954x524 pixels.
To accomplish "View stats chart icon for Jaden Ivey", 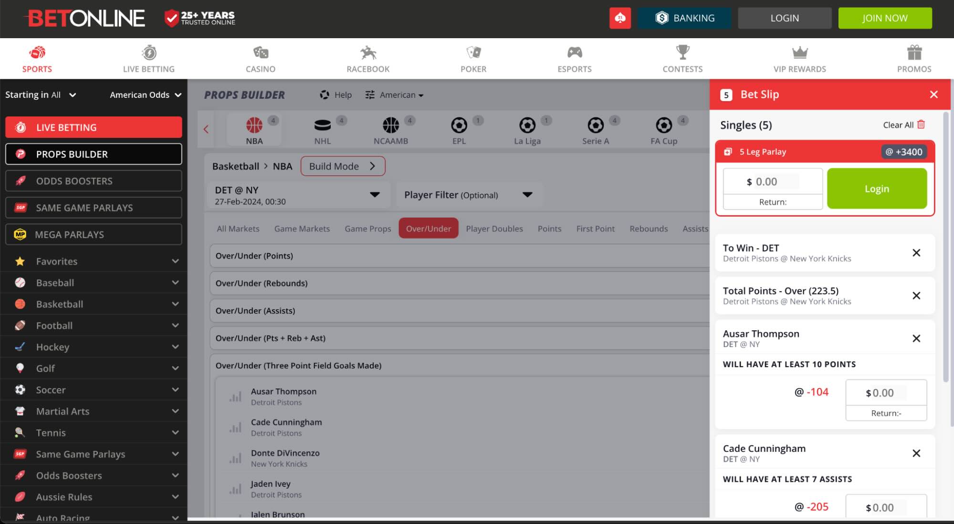I will click(235, 489).
